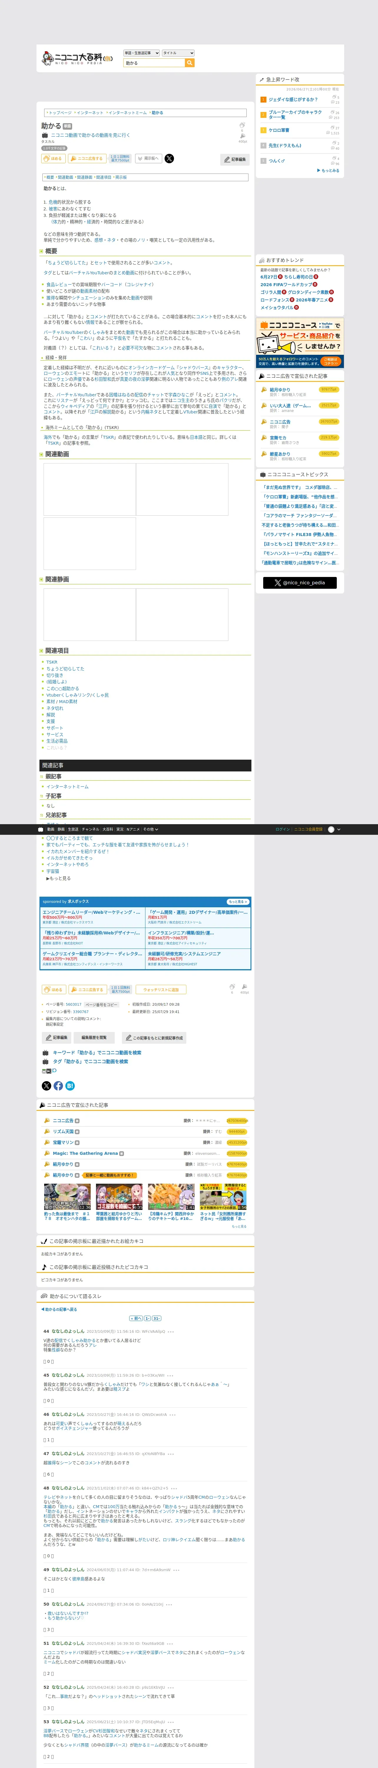Screen dimensions: 378x1768
Task: Open the ニコニコニュース service banner ad
Action: tap(300, 344)
